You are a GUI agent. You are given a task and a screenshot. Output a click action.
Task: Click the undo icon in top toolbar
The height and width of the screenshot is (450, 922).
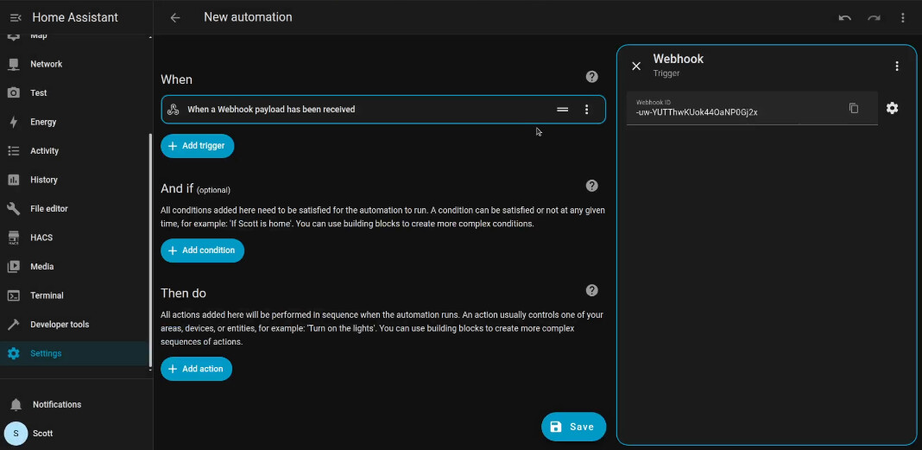pos(844,17)
